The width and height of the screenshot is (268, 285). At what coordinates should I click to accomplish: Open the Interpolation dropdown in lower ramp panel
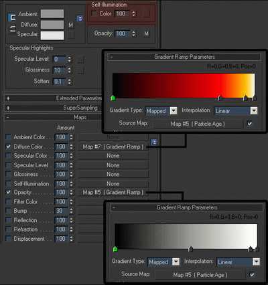[256, 262]
